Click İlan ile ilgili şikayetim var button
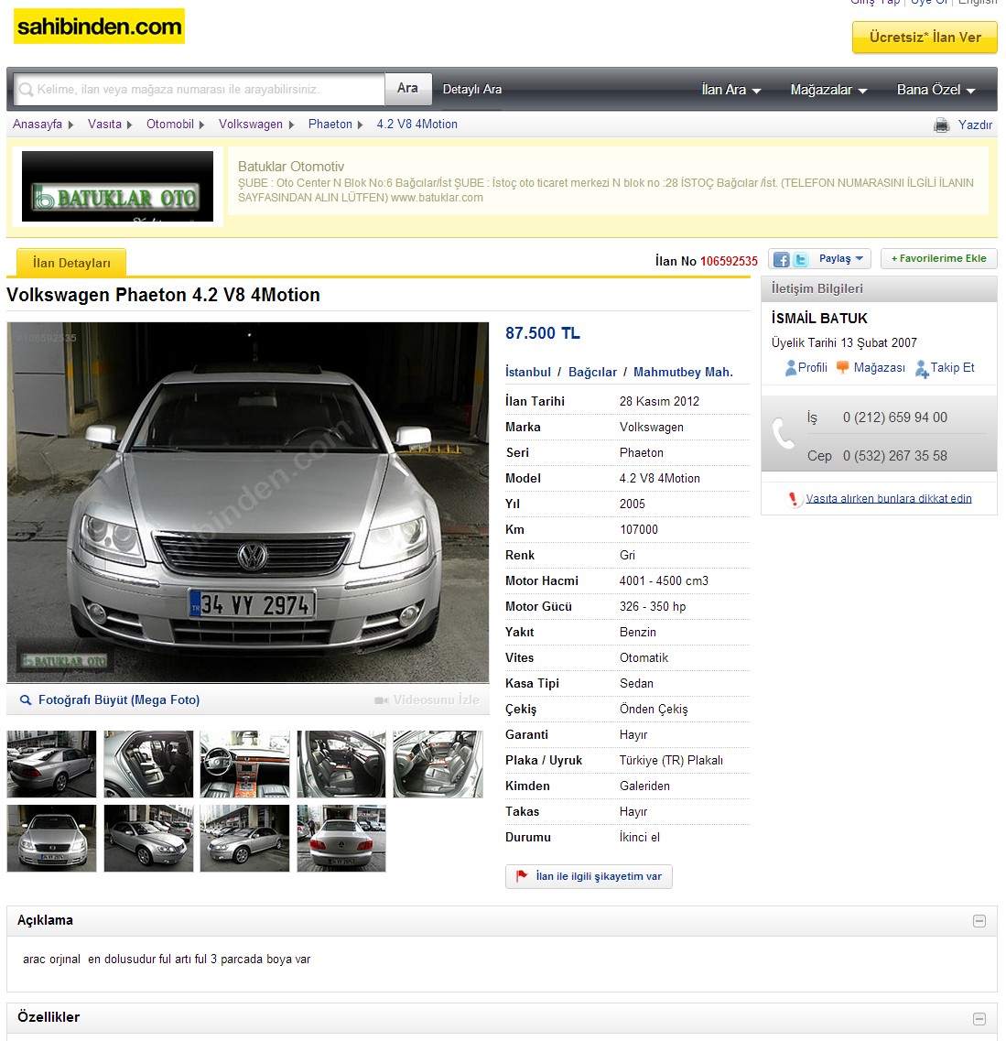The width and height of the screenshot is (1006, 1041). [589, 876]
